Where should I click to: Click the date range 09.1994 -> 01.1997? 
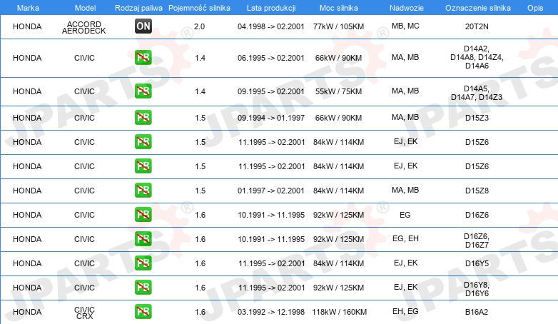click(271, 118)
